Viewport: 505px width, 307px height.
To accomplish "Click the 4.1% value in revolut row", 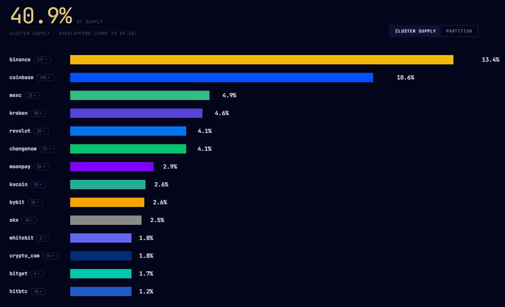I will pos(205,131).
